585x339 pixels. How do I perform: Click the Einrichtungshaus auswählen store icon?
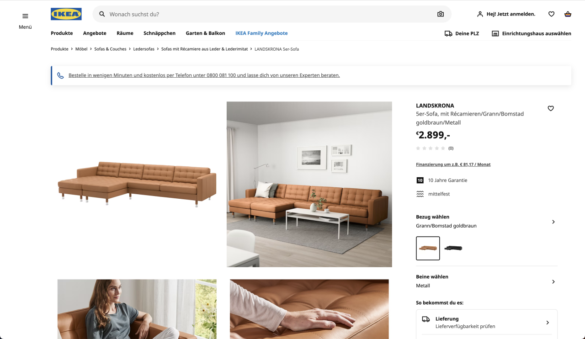click(495, 33)
